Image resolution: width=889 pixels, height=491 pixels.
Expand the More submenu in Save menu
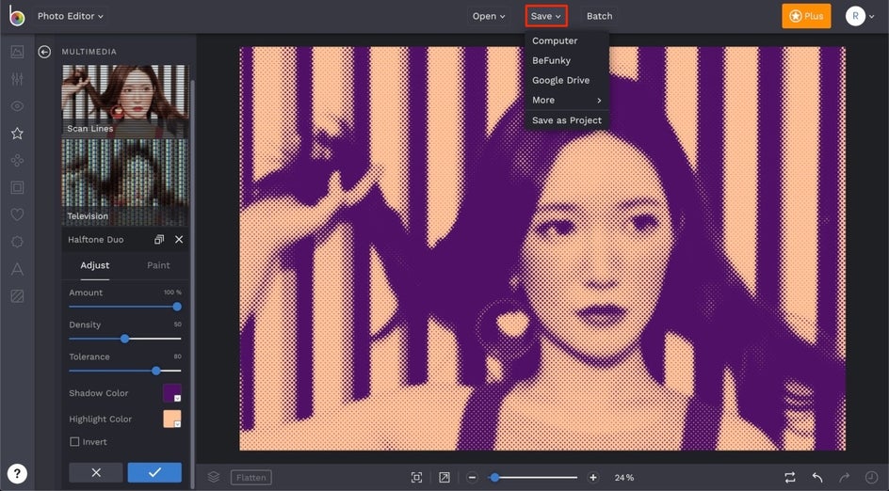pos(565,100)
